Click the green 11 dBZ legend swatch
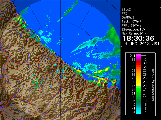This screenshot has width=161, height=120. click(x=138, y=93)
